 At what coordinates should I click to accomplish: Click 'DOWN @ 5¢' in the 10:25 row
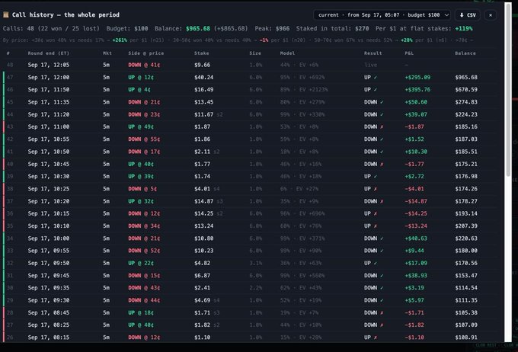(x=142, y=189)
